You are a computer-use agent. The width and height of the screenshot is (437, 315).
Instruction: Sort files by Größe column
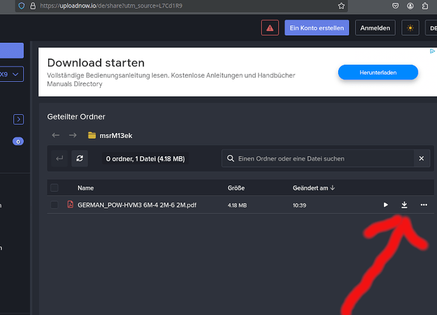coord(236,188)
